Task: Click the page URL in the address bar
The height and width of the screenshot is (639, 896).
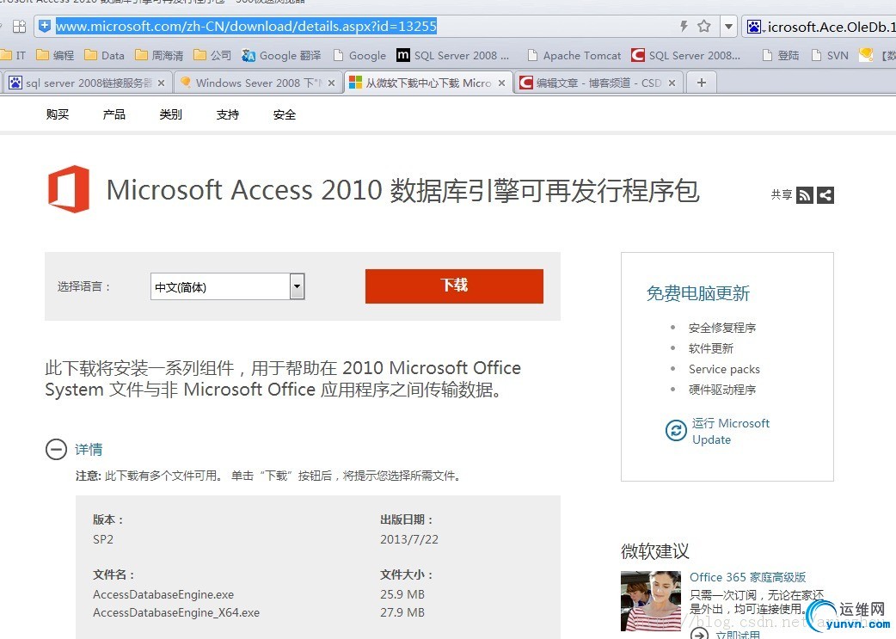Action: [x=246, y=26]
